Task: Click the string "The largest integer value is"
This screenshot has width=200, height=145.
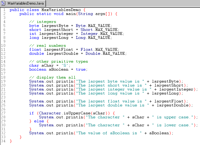Action: tap(114, 89)
